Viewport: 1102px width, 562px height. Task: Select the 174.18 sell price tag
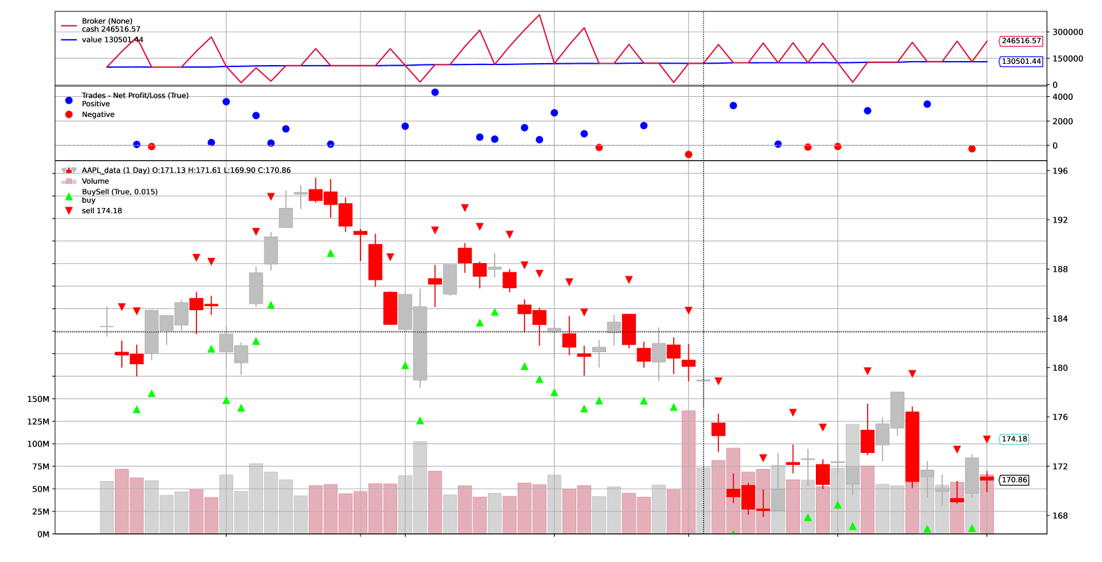click(x=1014, y=439)
